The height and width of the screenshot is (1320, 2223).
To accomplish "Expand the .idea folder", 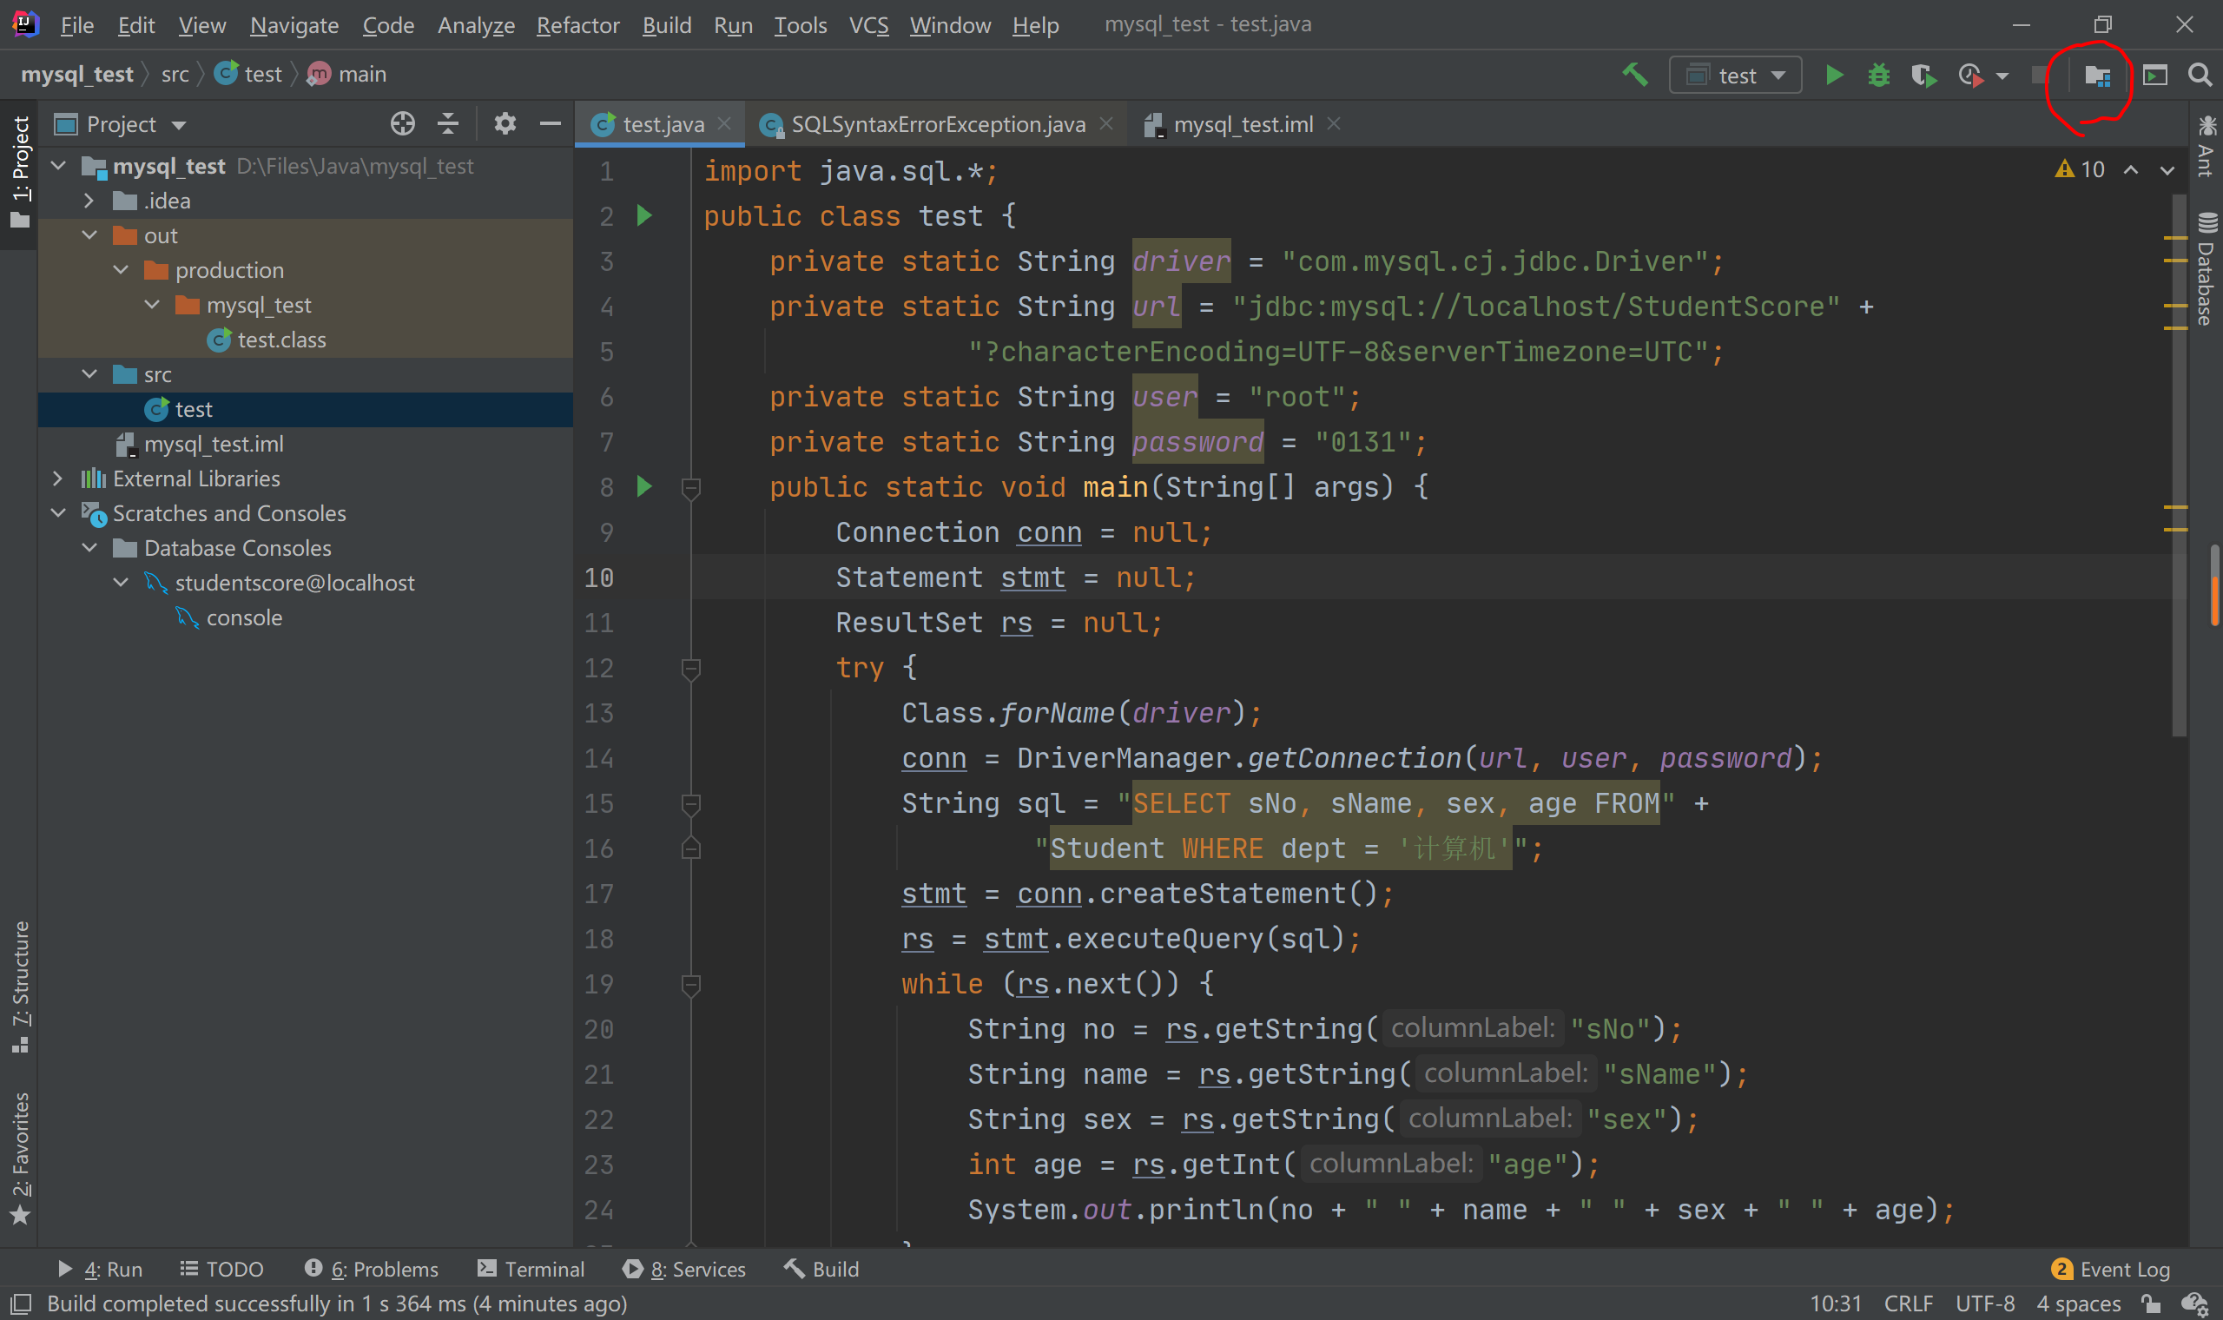I will tap(89, 201).
